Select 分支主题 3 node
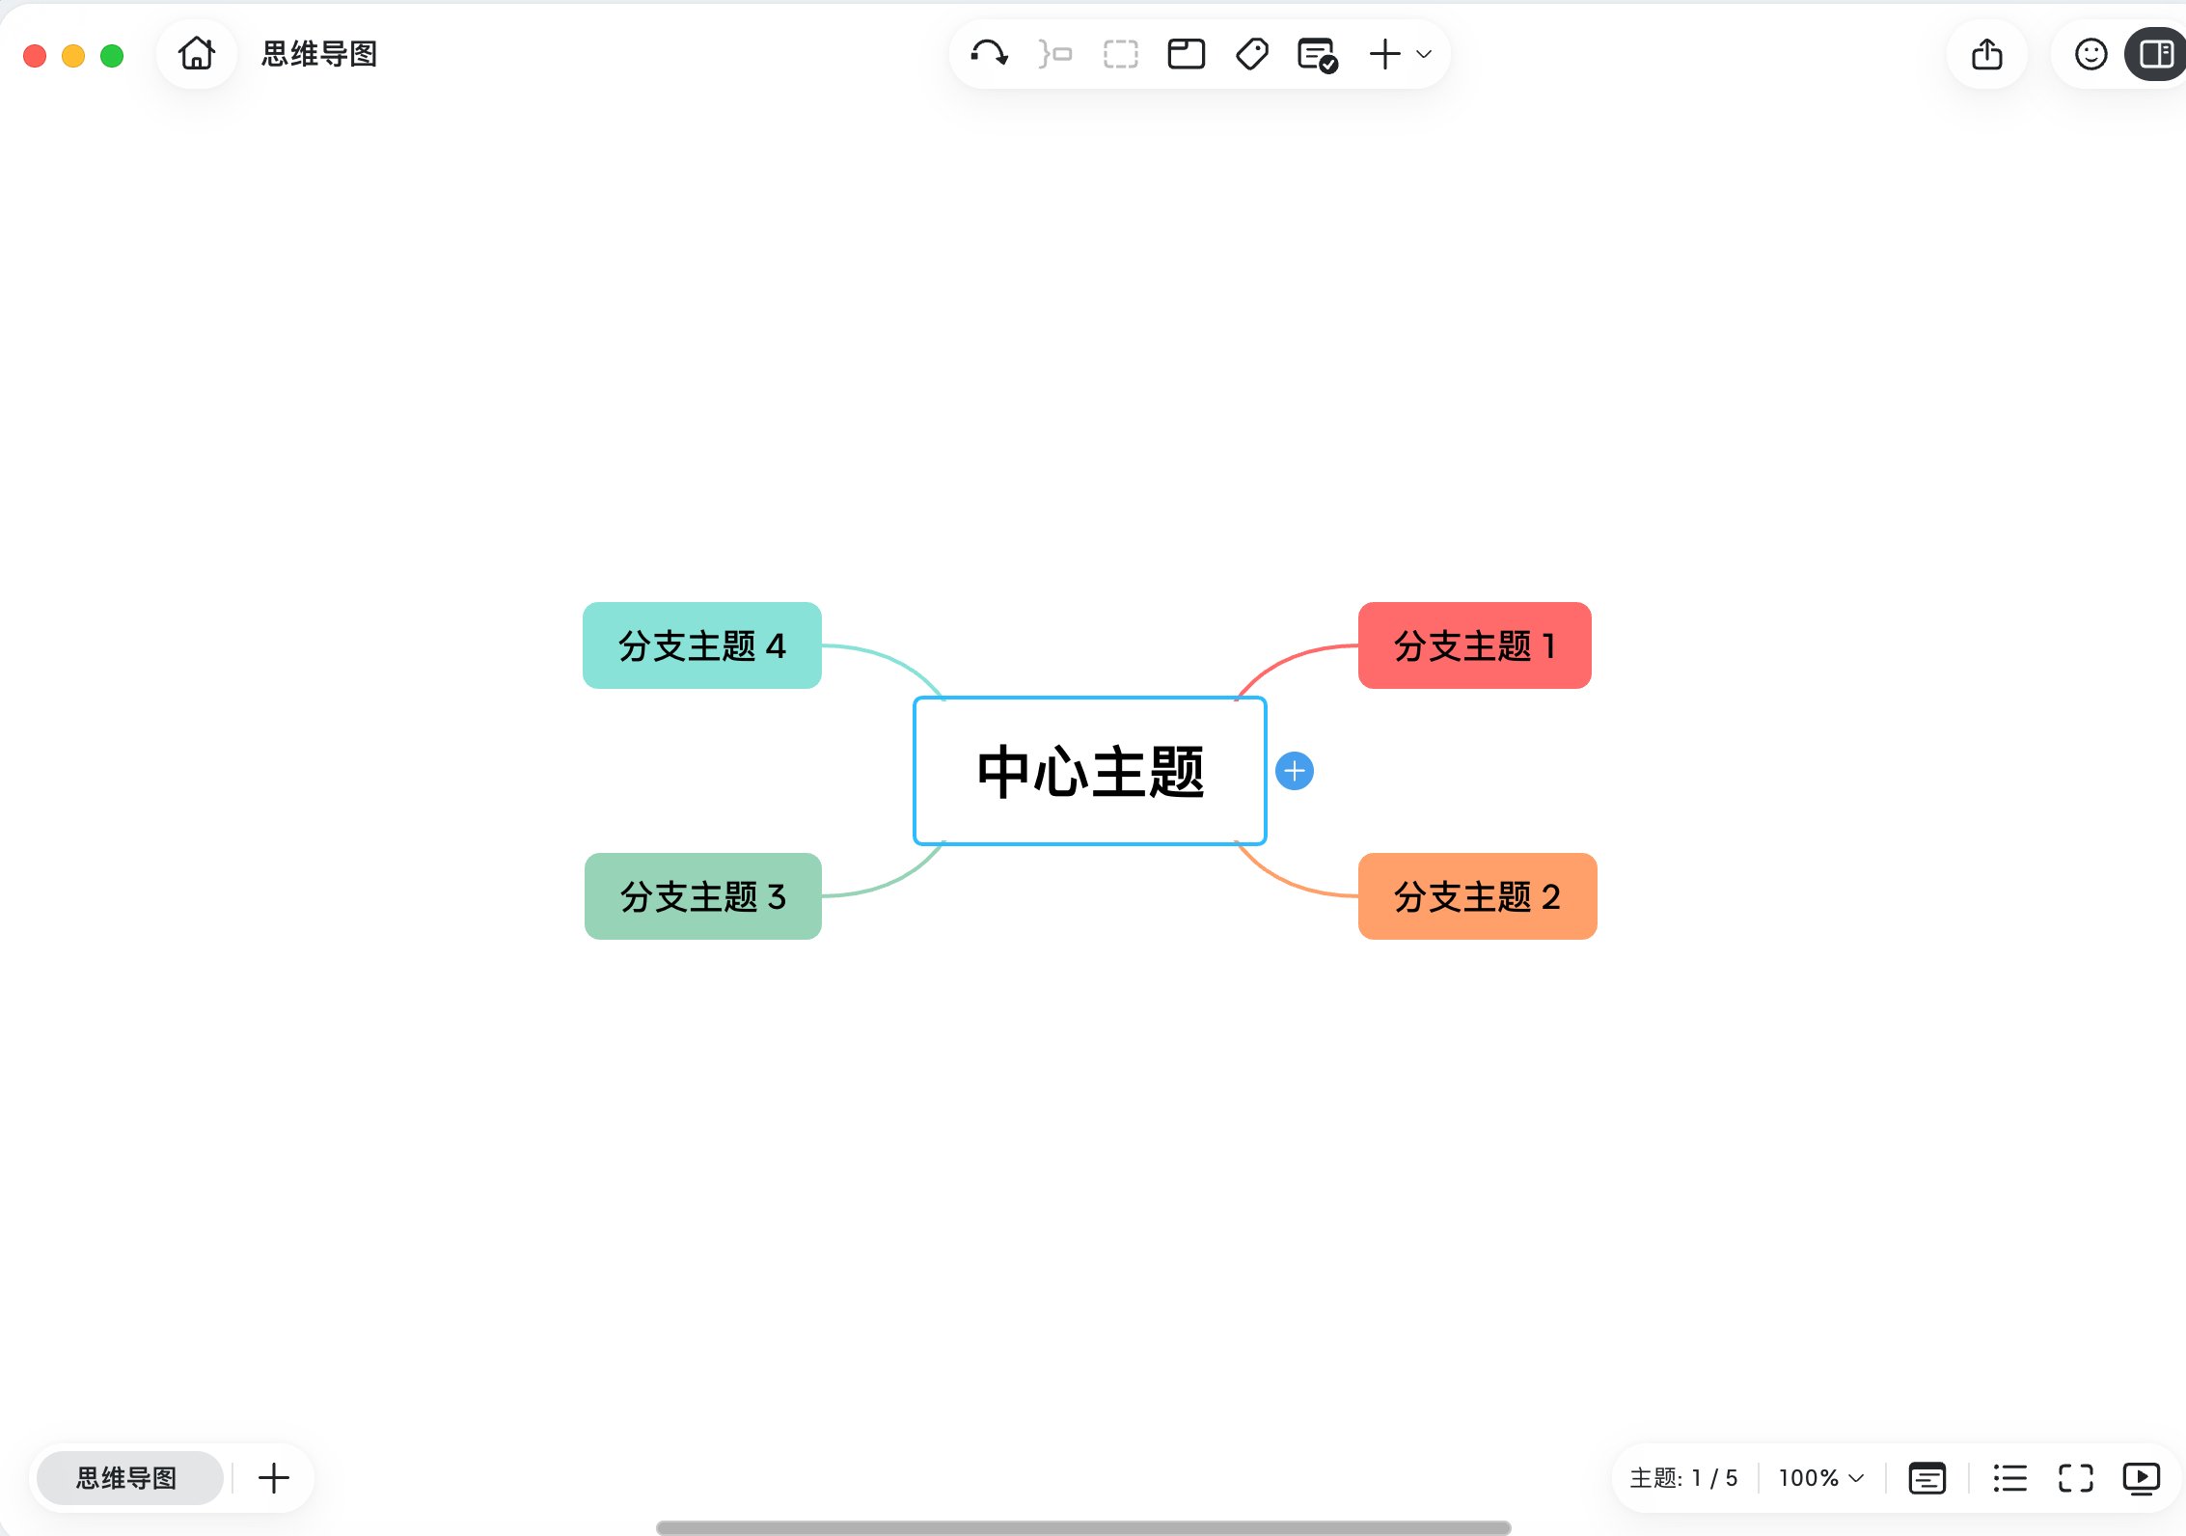The image size is (2186, 1536). [703, 896]
